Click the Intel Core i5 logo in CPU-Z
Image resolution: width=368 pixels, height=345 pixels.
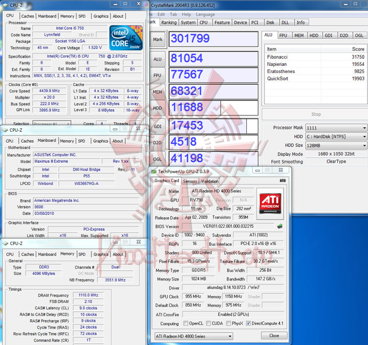click(126, 38)
